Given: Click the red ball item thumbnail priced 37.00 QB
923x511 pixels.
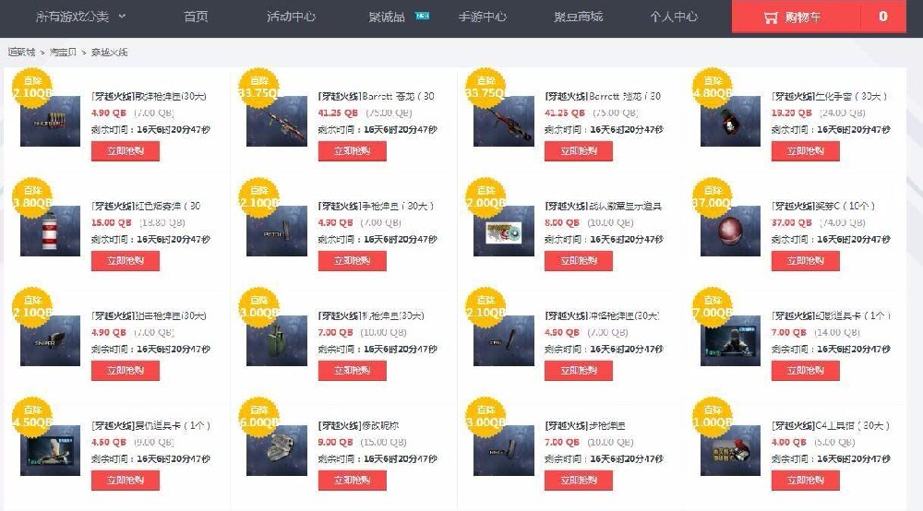Looking at the screenshot, I should click(730, 232).
